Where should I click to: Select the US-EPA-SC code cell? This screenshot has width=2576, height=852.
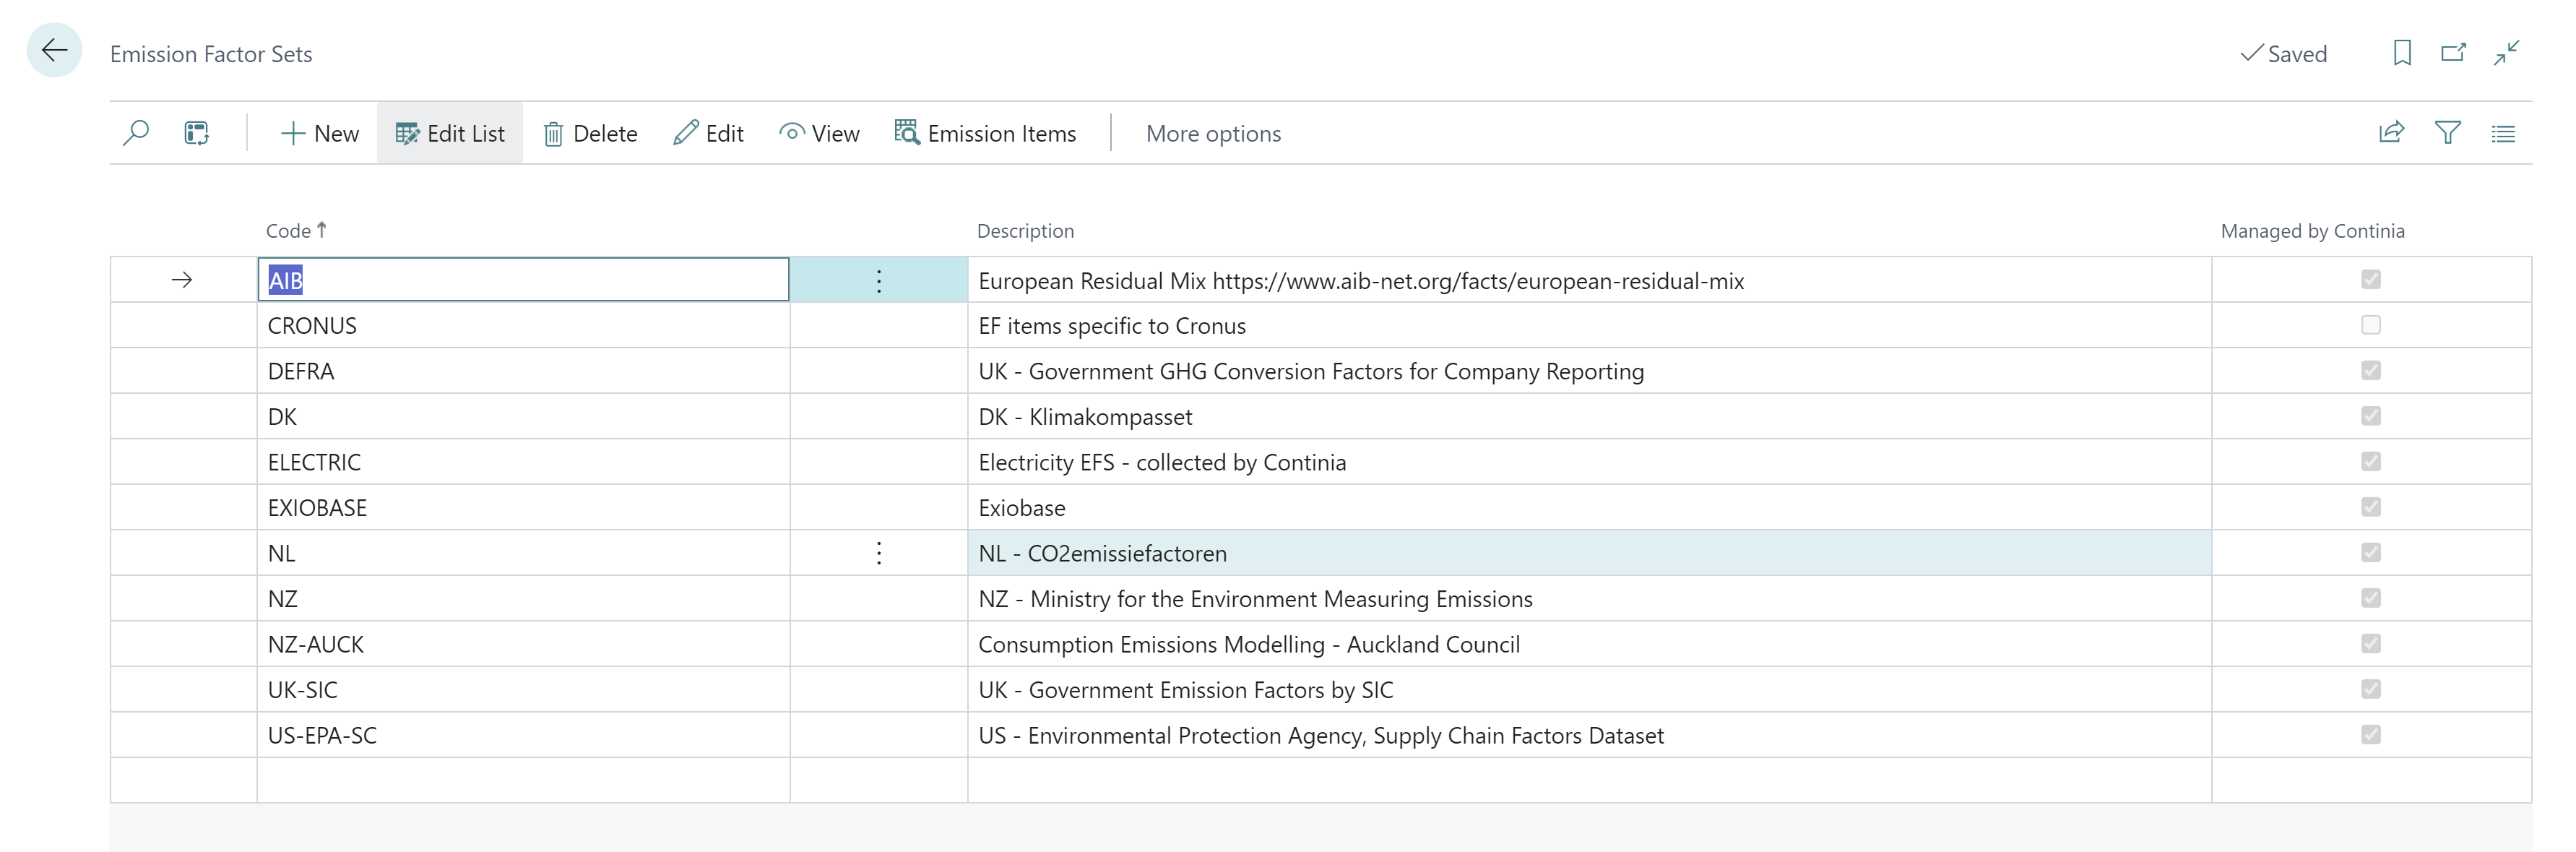pos(523,735)
